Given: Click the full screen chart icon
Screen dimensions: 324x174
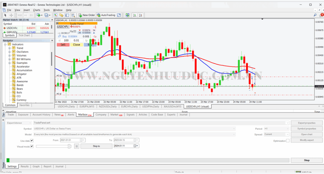Looking at the screenshot, I should [x=119, y=15].
